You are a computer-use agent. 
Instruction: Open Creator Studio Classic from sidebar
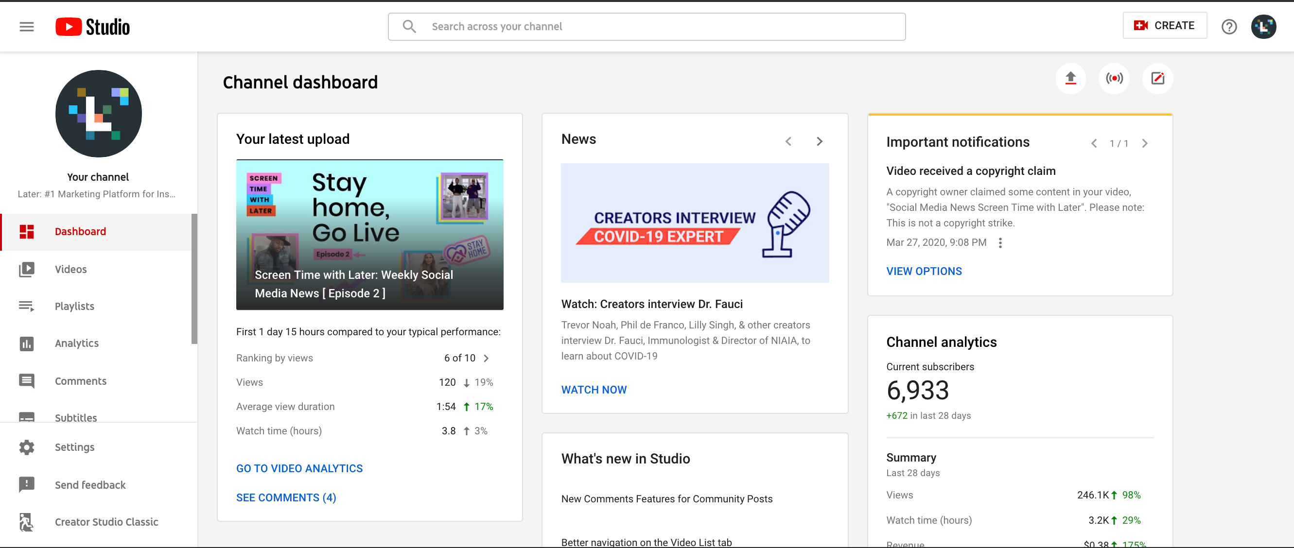click(106, 522)
